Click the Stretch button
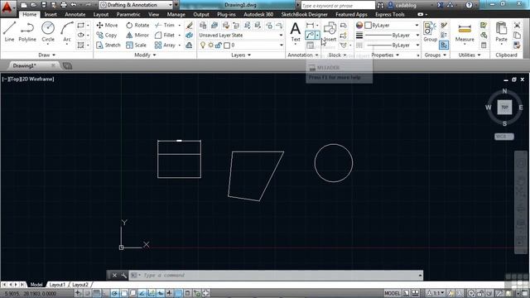This screenshot has width=530, height=298. pyautogui.click(x=108, y=45)
